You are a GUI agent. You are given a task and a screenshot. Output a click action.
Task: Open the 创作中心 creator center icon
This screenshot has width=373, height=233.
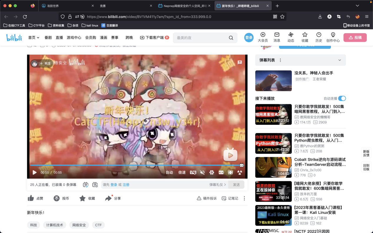(333, 37)
